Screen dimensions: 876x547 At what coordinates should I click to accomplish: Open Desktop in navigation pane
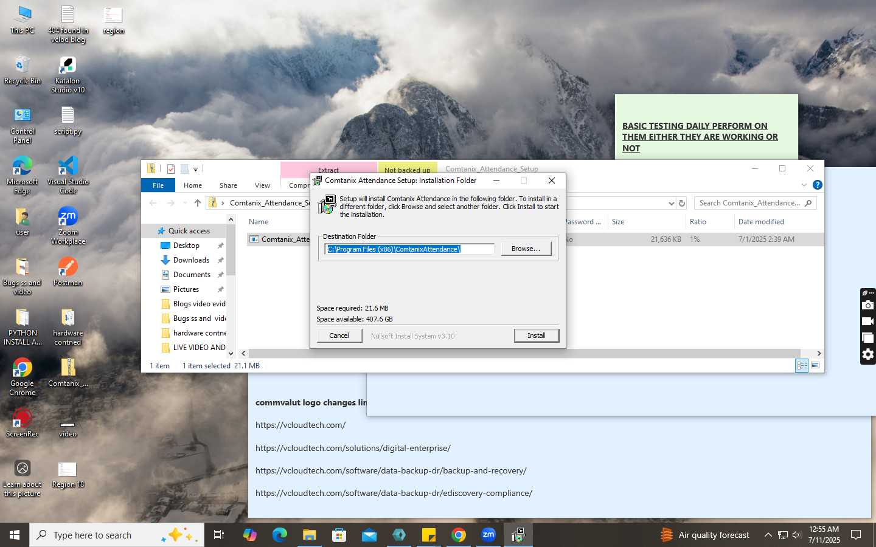pos(186,246)
